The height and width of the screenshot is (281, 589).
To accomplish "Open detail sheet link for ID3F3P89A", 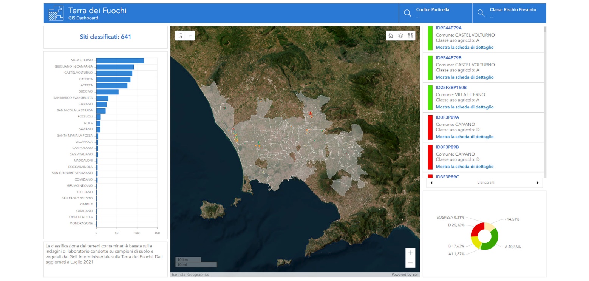I will [464, 137].
